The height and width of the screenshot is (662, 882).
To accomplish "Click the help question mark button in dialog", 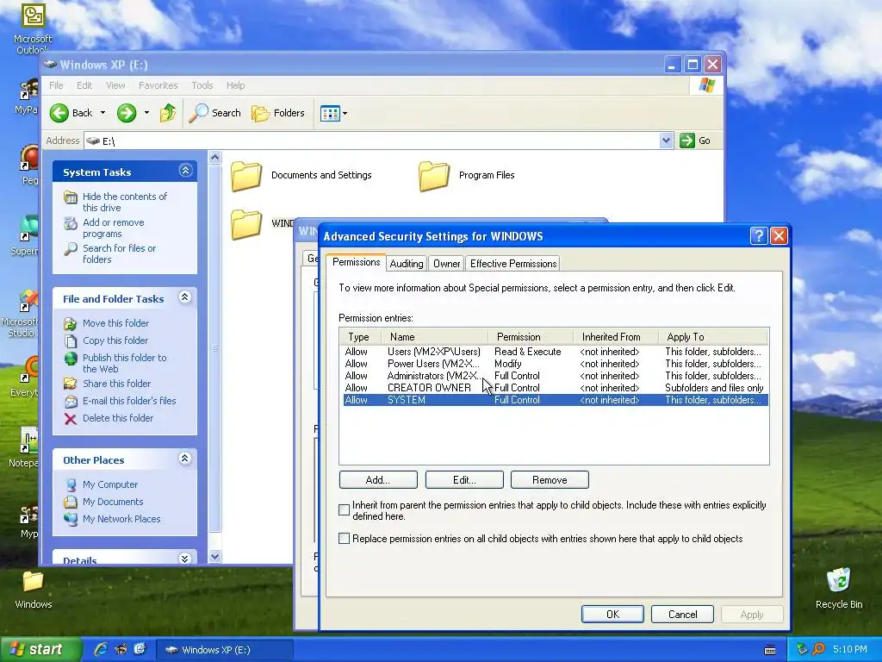I will pyautogui.click(x=759, y=236).
